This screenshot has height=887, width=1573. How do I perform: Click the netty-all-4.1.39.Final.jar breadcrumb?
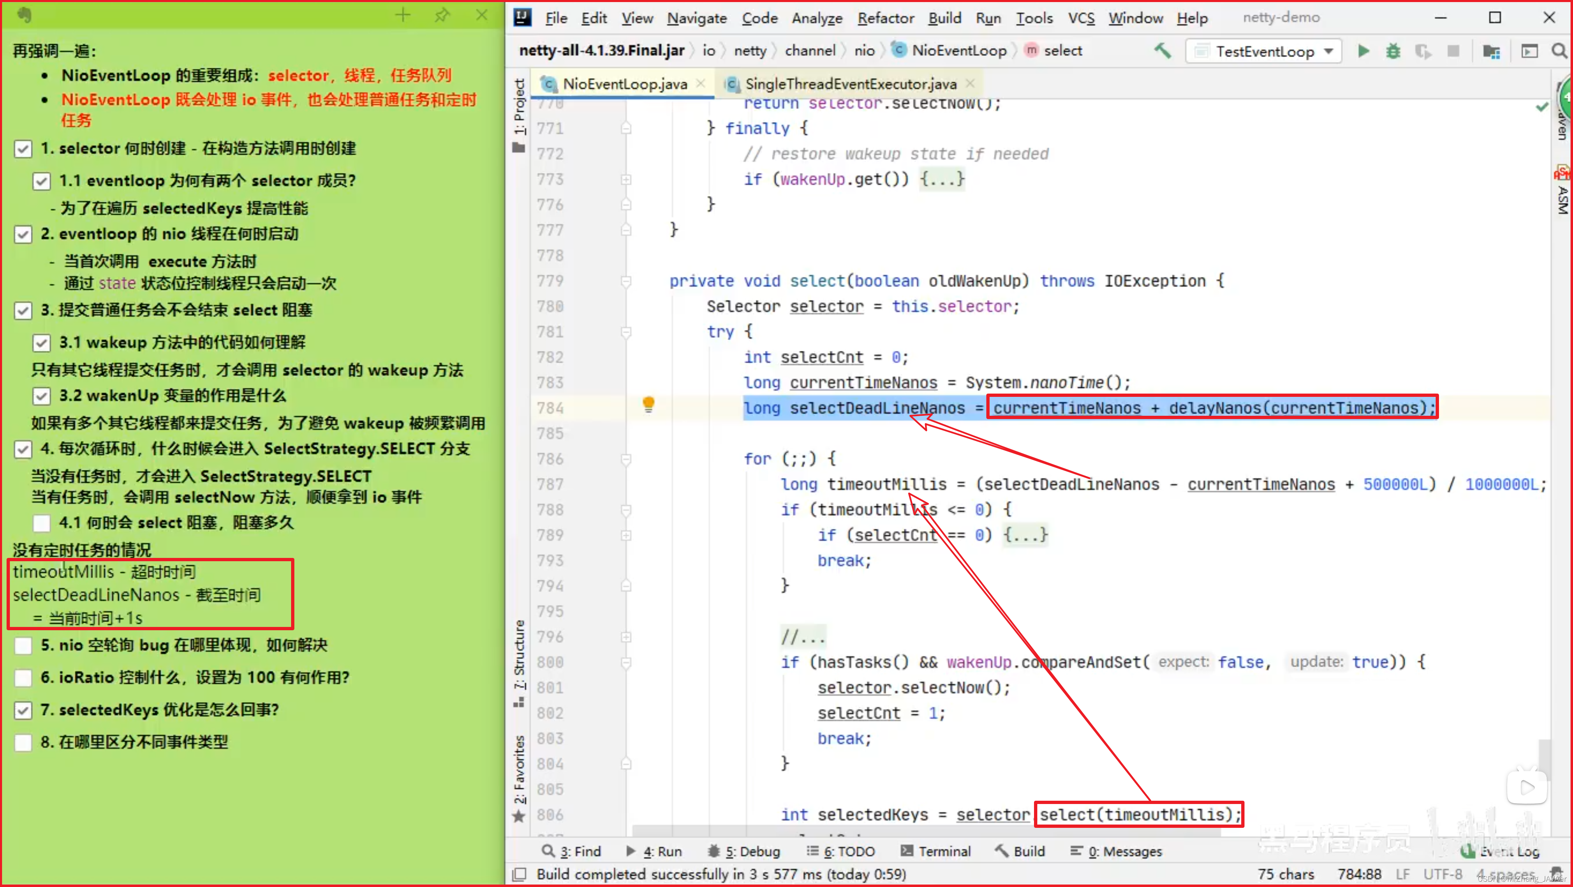pos(601,50)
